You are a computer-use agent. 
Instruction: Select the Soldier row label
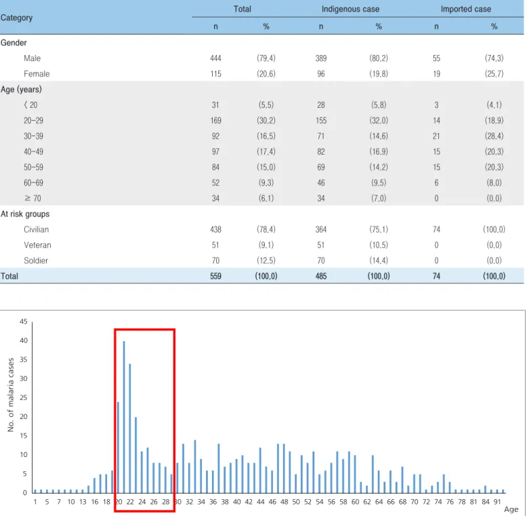36,260
